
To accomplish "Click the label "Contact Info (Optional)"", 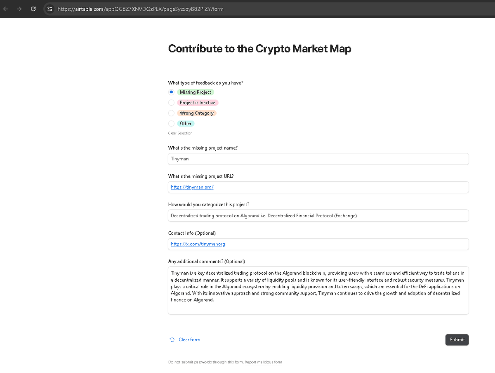I will [192, 233].
